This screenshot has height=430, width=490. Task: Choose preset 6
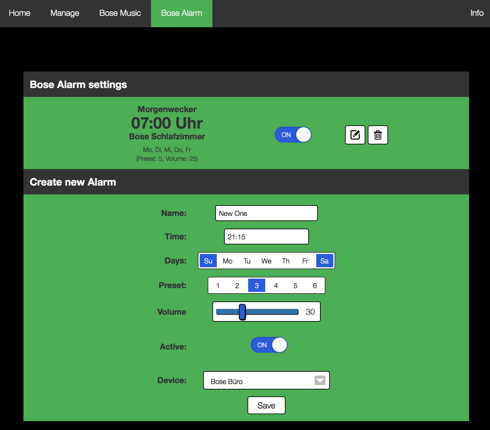click(315, 285)
